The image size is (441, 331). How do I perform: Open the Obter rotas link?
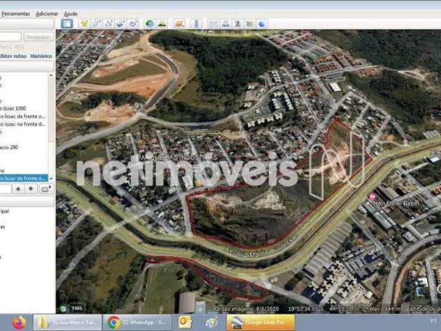coord(13,56)
